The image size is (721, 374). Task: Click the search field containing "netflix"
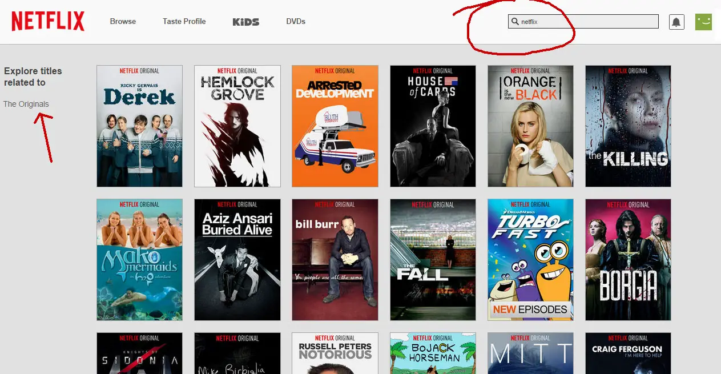point(583,22)
